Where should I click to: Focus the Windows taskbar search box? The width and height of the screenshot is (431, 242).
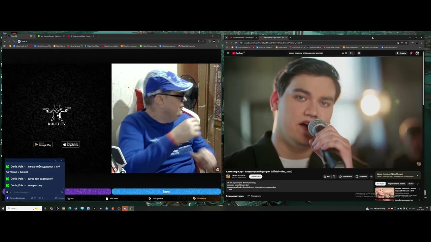click(24, 208)
